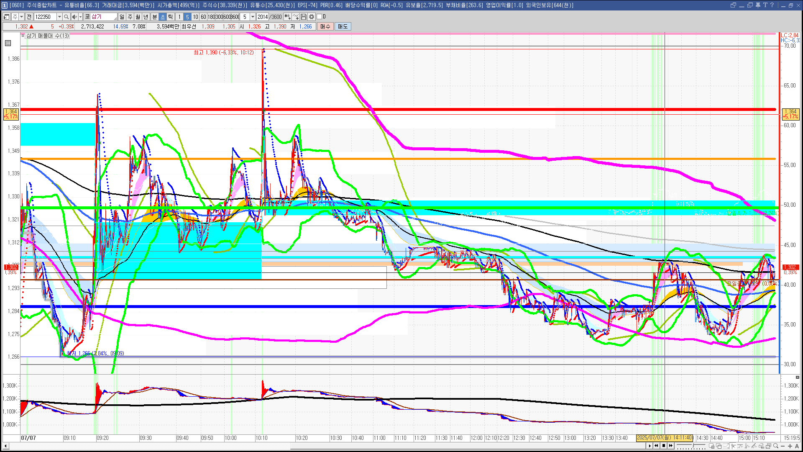Click the 매수 buy button
Screen dimensions: 803x452
click(x=325, y=26)
